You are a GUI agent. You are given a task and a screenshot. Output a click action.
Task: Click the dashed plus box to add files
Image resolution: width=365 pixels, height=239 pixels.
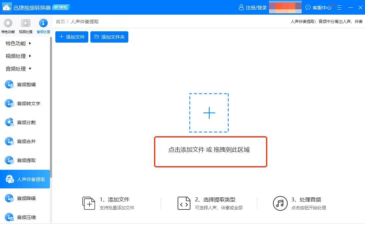pos(209,113)
